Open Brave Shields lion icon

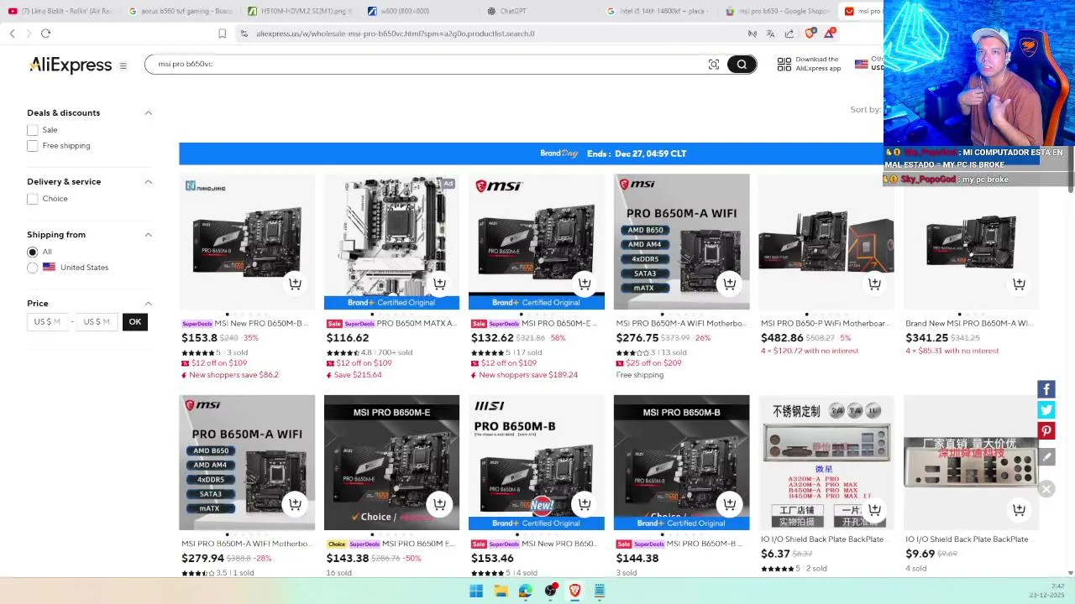[810, 34]
